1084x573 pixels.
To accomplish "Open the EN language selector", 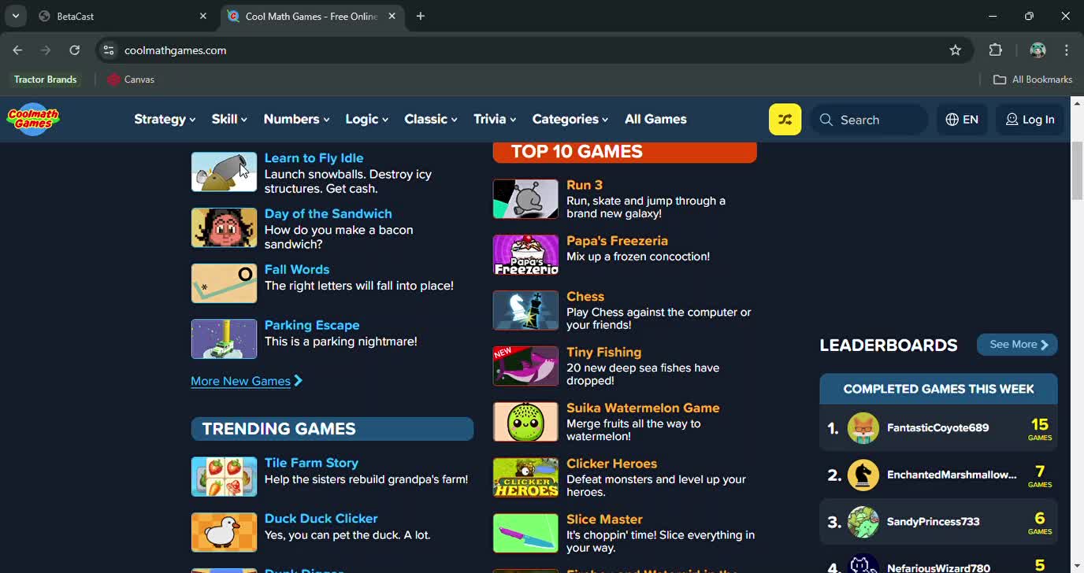I will (962, 120).
